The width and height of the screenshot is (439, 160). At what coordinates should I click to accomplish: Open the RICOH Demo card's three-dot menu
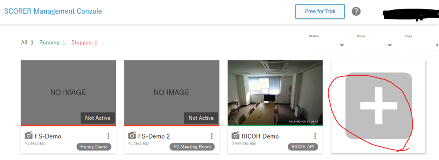315,136
